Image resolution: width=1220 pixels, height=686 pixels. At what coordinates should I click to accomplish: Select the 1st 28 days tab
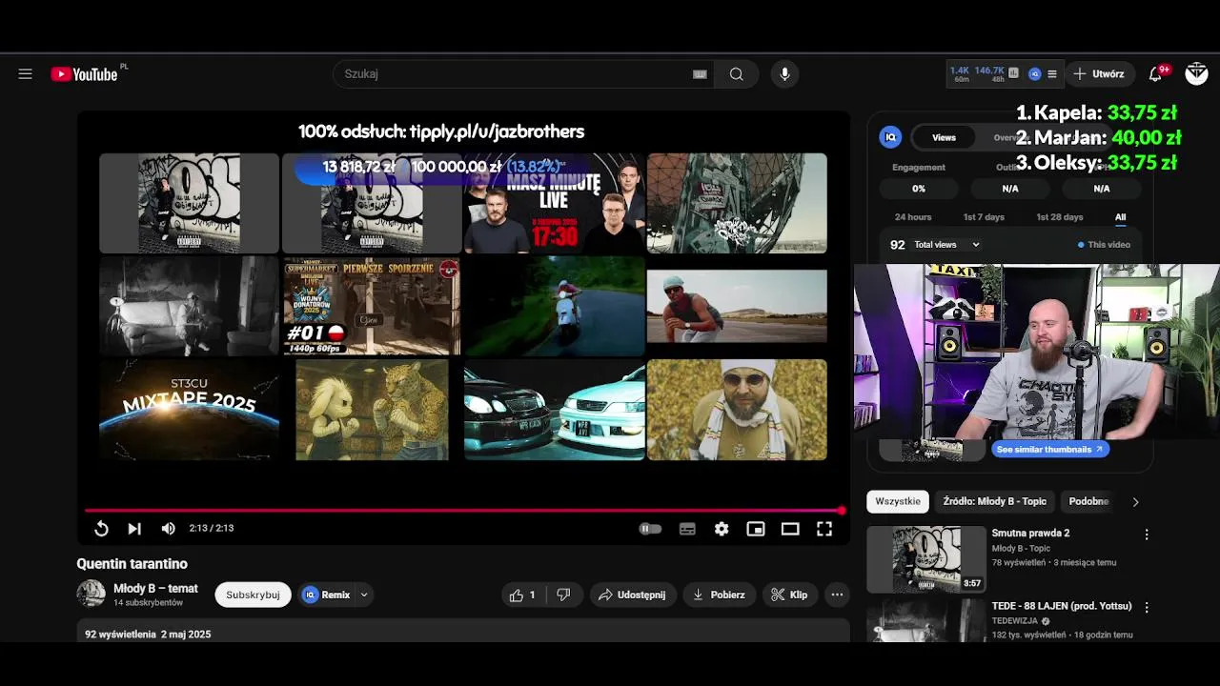coord(1060,217)
